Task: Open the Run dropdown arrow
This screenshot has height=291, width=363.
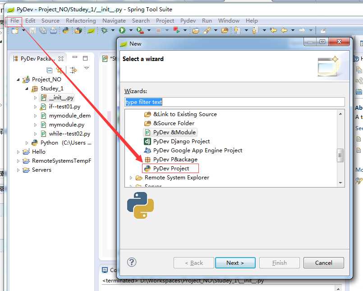Action: pos(131,30)
